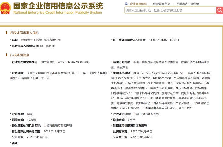Click the 主要违法事实 label

pos(122,73)
